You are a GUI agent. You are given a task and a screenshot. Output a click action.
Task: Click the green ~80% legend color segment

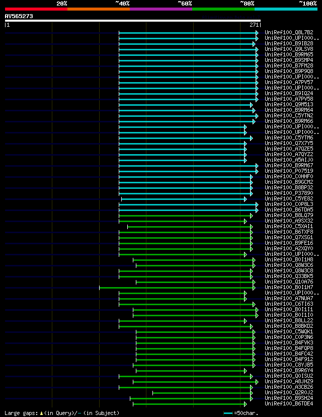[x=223, y=9]
